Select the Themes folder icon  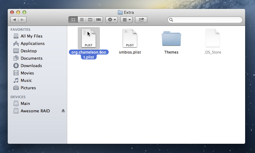point(171,38)
